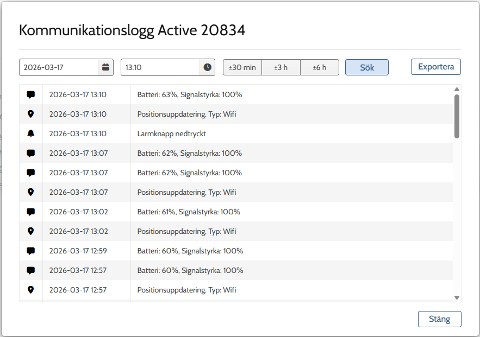Open the calendar date picker icon
480x337 pixels.
[x=105, y=67]
